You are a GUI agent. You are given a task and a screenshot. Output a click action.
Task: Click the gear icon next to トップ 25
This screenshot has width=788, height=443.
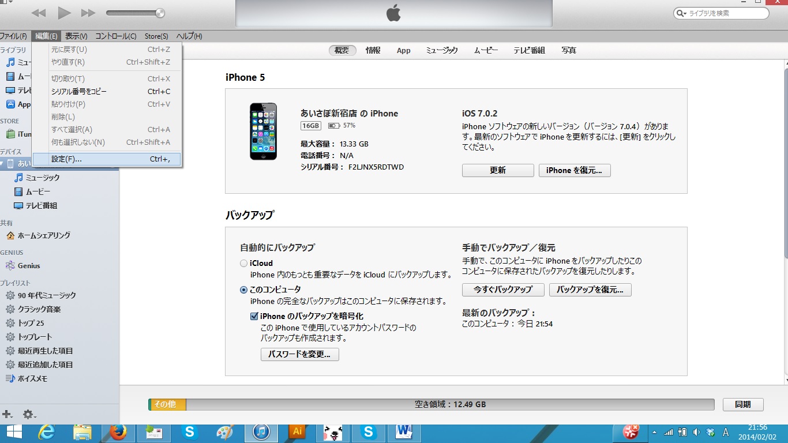coord(10,323)
